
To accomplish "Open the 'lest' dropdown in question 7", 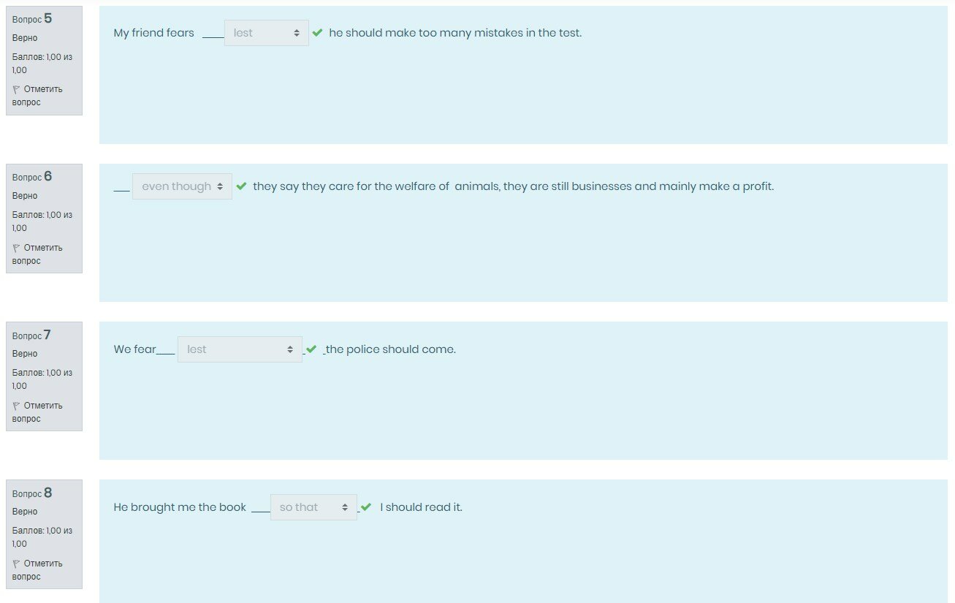I will coord(240,349).
